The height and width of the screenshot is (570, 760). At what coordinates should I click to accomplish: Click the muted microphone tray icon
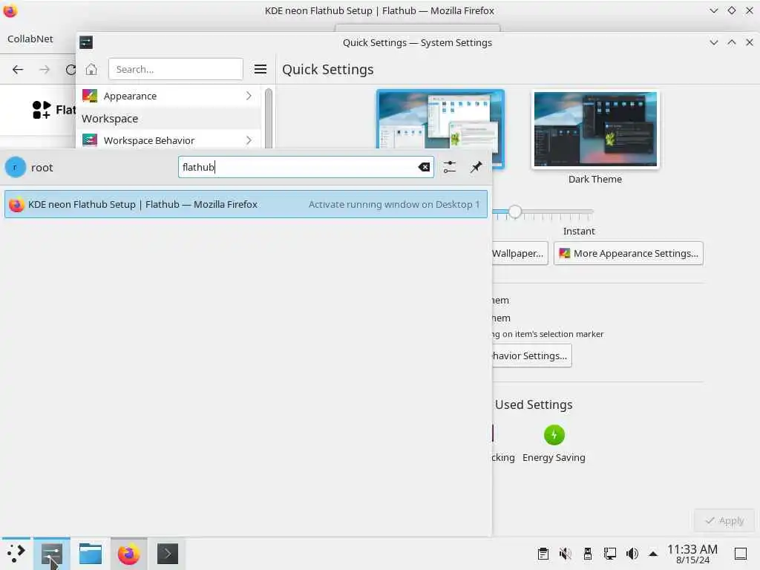tap(565, 554)
